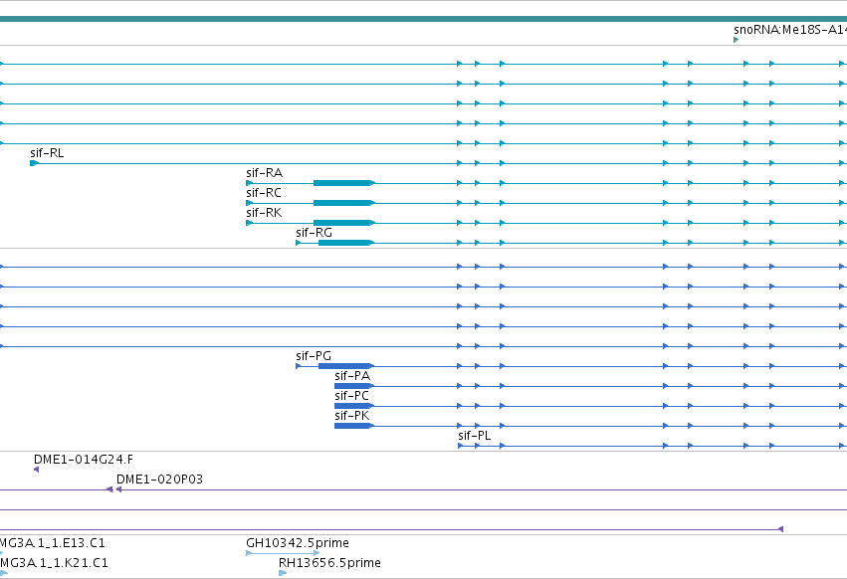The image size is (847, 579).
Task: Click the sif-RA start arrow glyph
Action: pos(249,183)
